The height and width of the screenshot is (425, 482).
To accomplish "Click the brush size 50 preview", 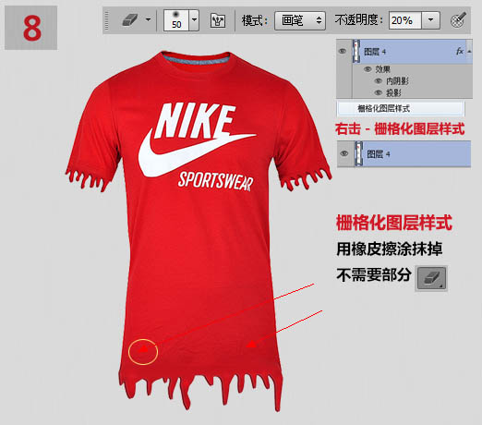I will (176, 20).
